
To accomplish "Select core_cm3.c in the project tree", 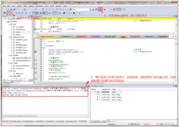I will (x=20, y=68).
